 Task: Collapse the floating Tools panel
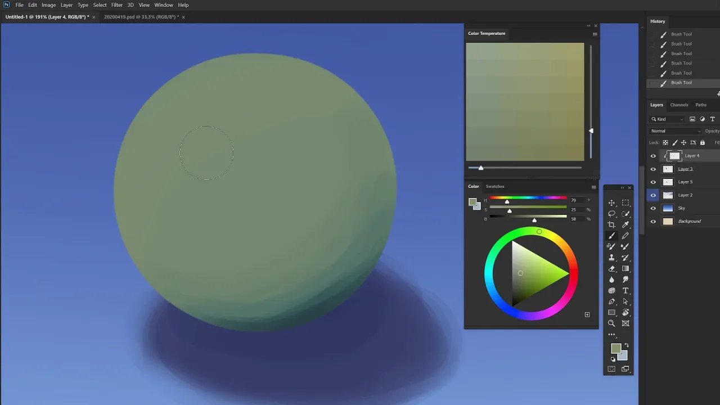623,188
